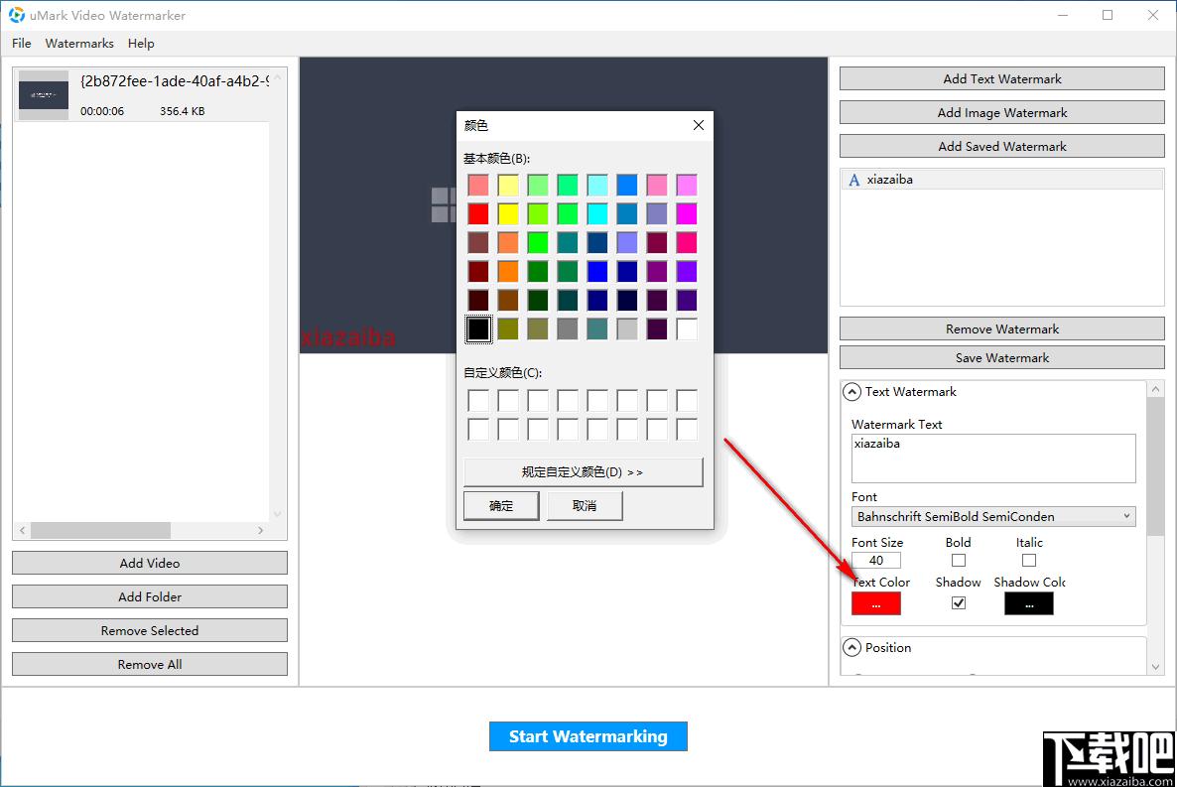Click the uMark app logo in title bar
Image resolution: width=1177 pixels, height=787 pixels.
[17, 15]
